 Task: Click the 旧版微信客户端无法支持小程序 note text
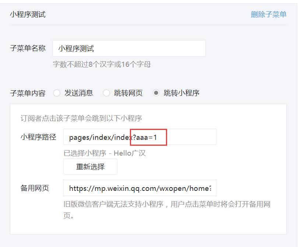[x=113, y=204]
